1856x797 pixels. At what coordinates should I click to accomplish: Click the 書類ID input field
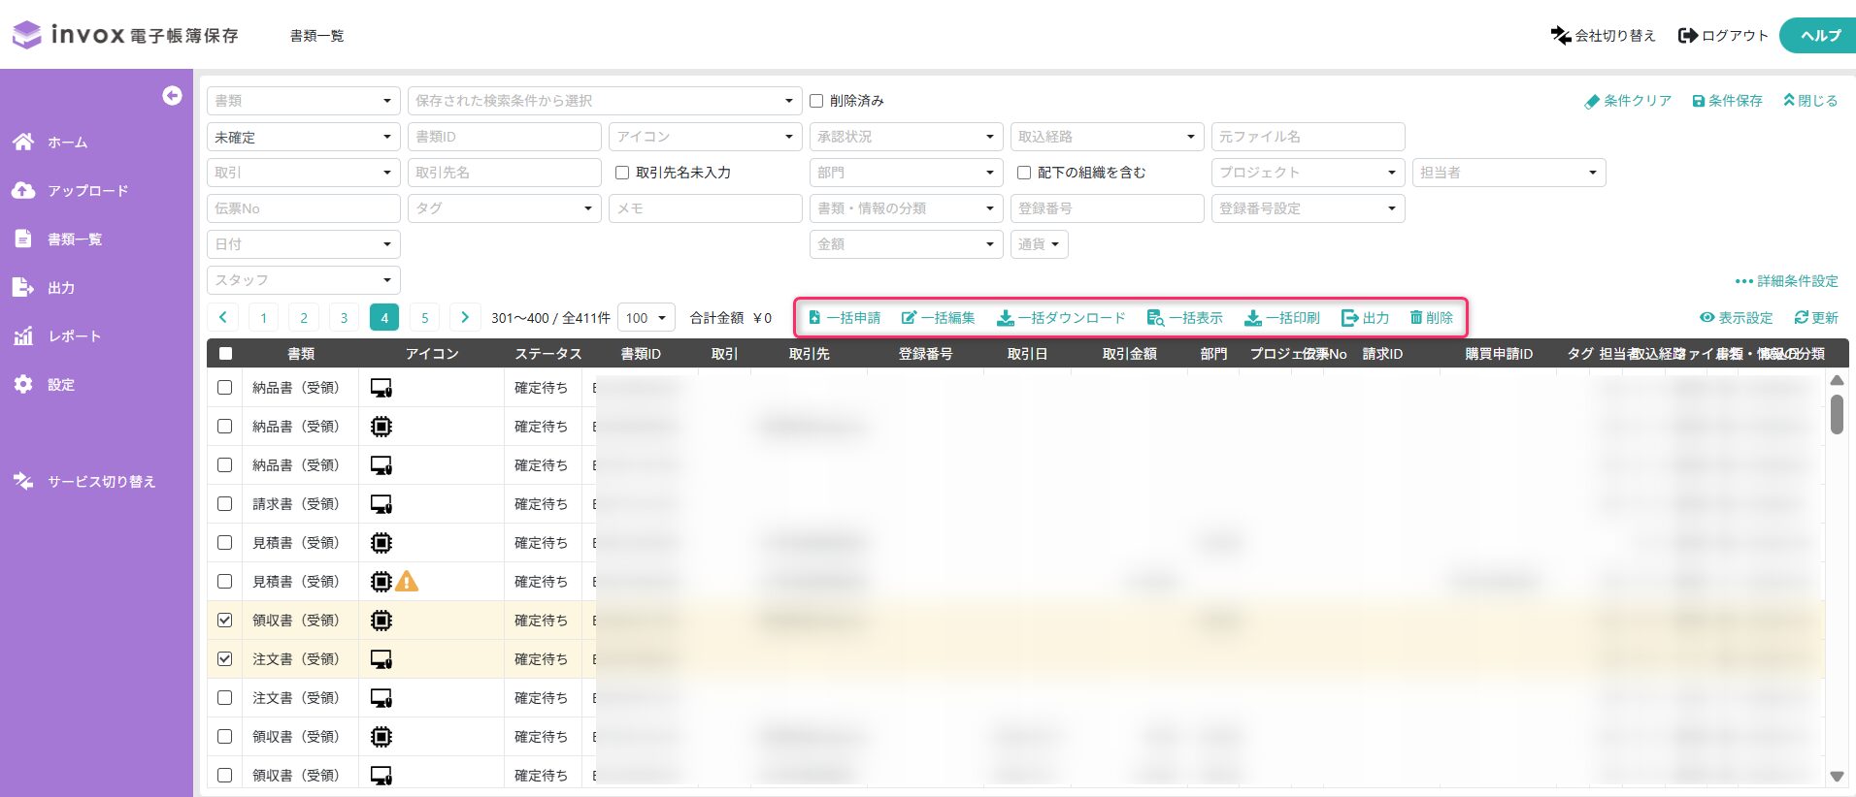504,137
